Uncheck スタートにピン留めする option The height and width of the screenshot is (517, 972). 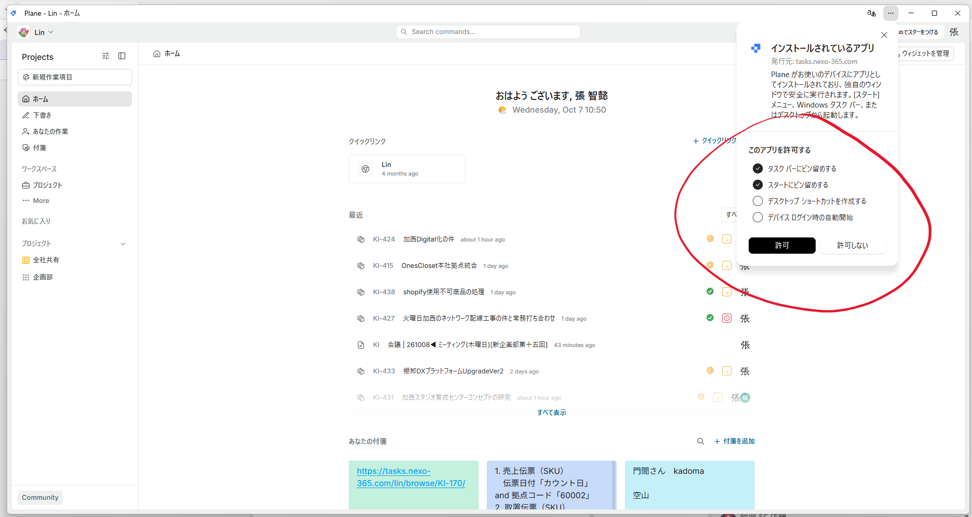(x=758, y=185)
